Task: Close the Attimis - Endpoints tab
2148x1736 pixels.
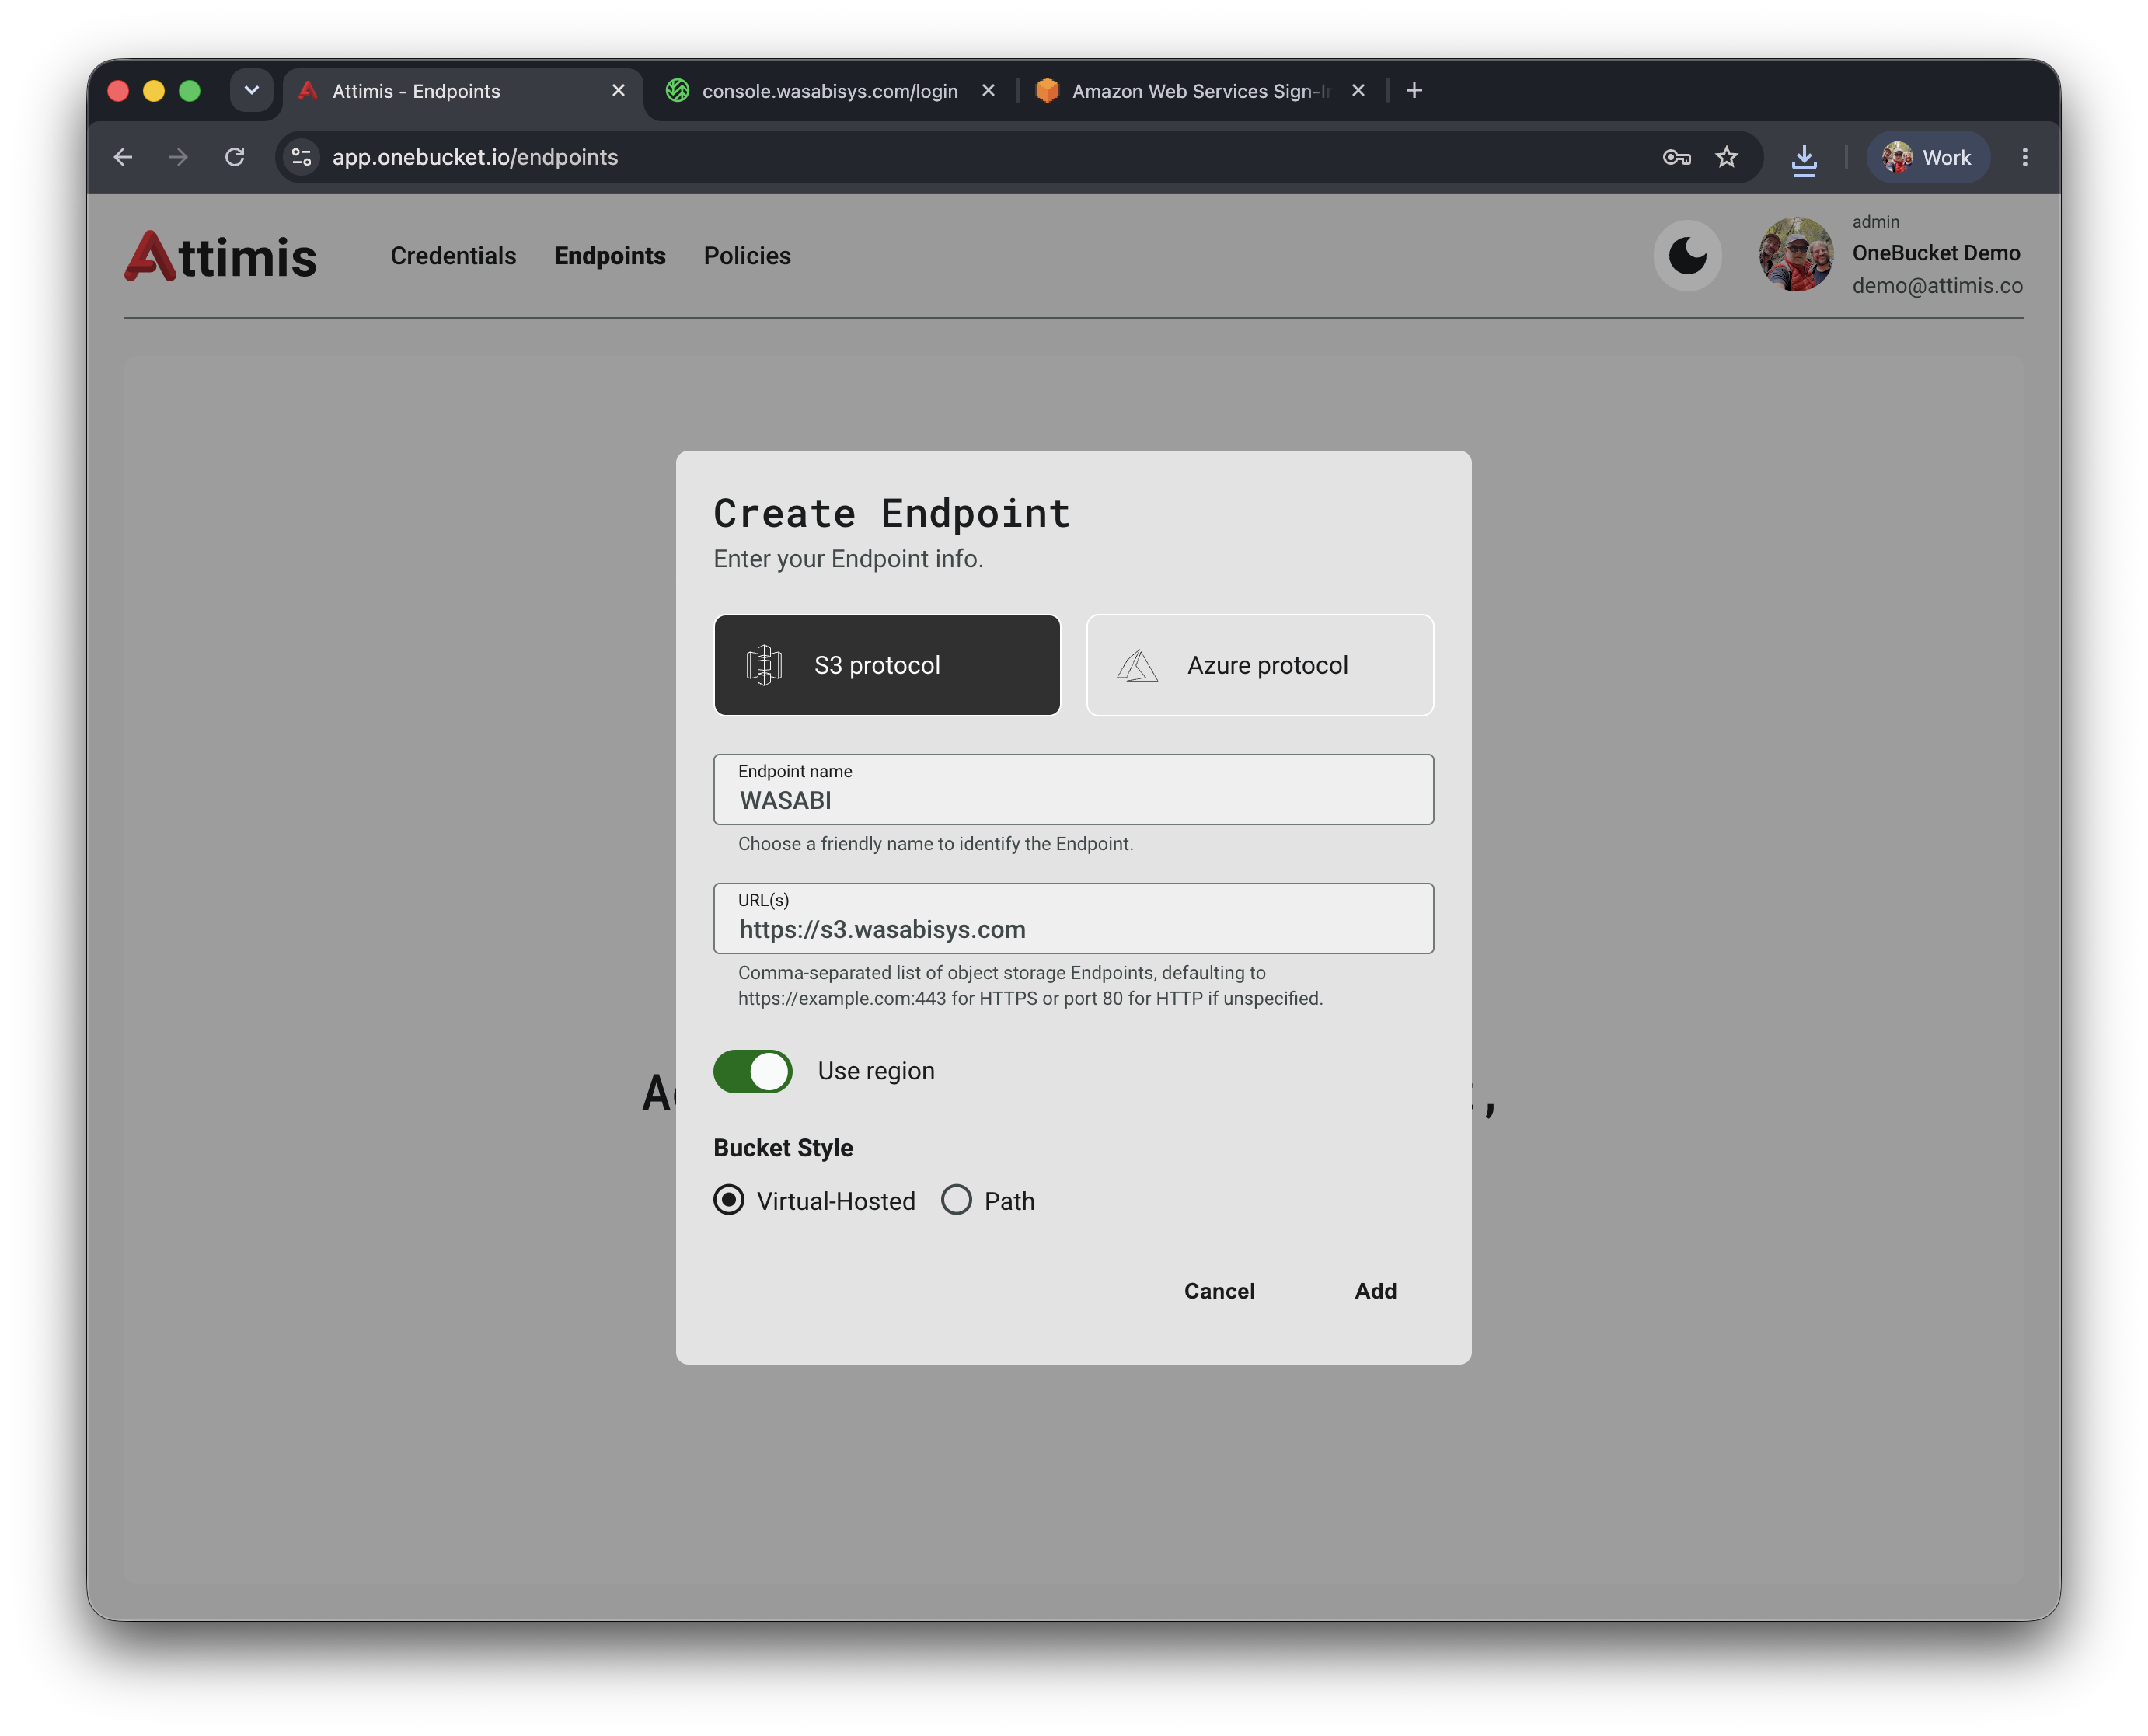Action: click(618, 91)
